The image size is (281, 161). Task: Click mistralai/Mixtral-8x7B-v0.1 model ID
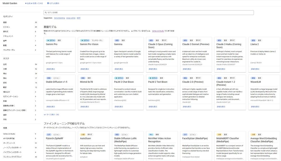90,102
